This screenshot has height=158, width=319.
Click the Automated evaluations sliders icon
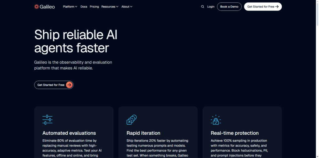47,120
